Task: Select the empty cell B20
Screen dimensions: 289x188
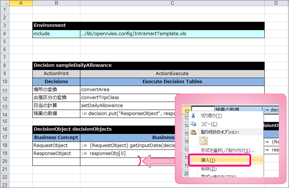Action: point(56,162)
